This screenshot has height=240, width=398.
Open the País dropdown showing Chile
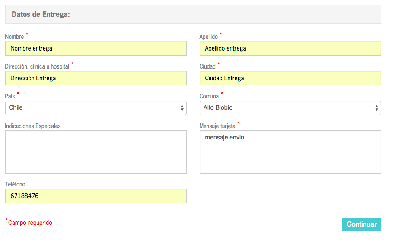click(96, 108)
